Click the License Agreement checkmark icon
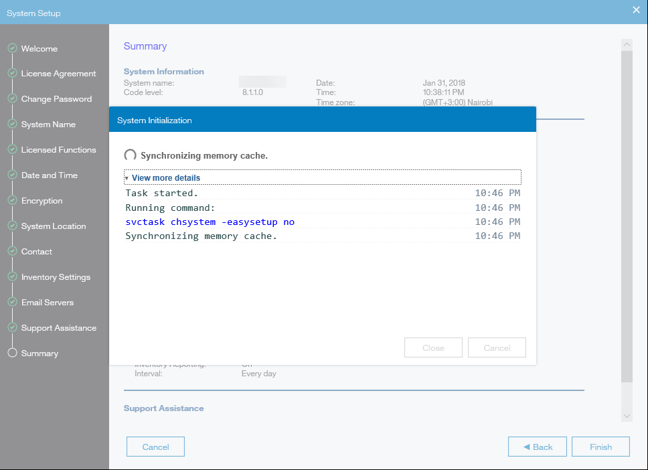The image size is (648, 470). click(x=12, y=74)
